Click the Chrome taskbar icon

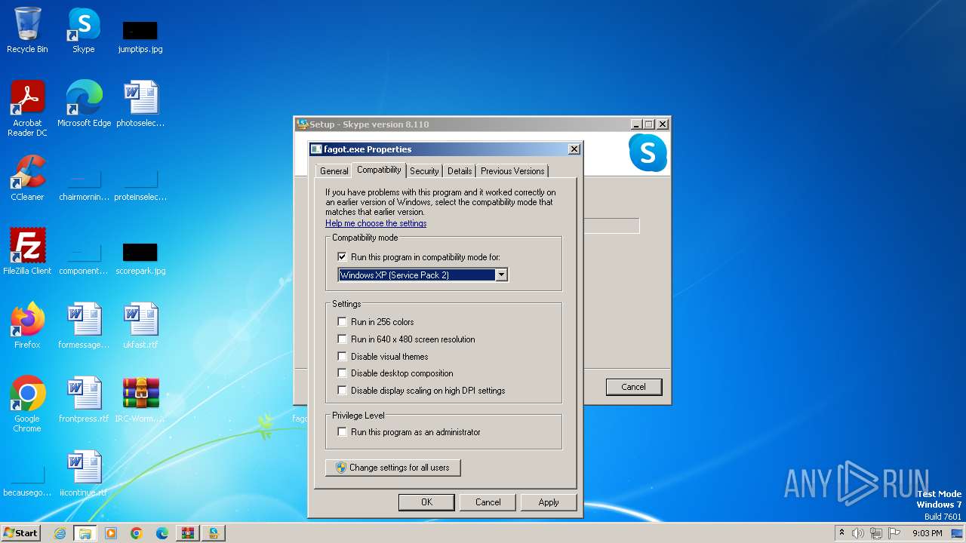(x=137, y=533)
